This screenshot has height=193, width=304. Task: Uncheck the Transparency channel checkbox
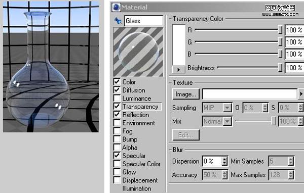tap(117, 106)
